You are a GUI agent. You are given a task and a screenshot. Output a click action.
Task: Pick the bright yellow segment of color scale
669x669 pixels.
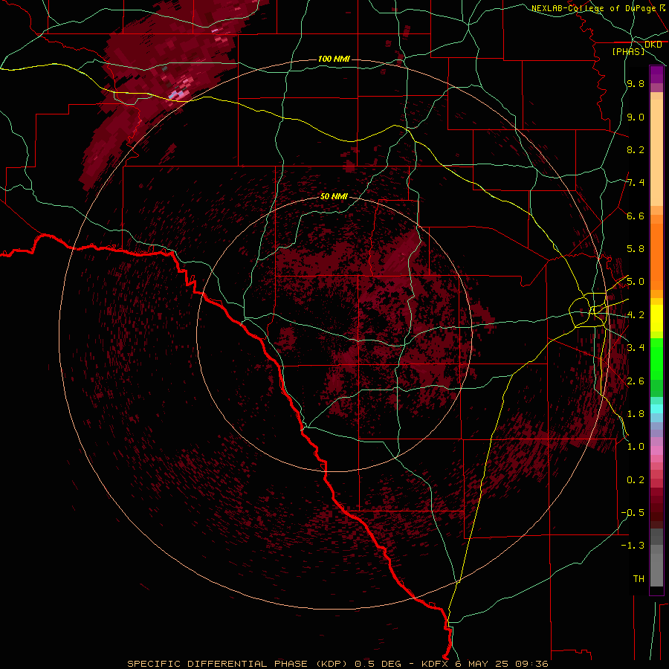(656, 318)
